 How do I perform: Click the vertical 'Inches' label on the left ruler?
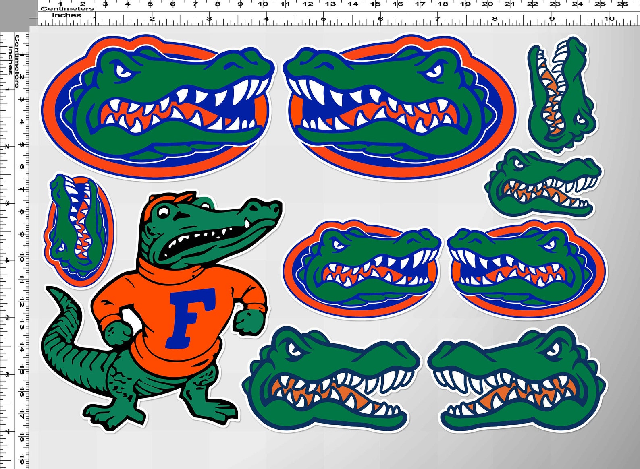pyautogui.click(x=10, y=61)
